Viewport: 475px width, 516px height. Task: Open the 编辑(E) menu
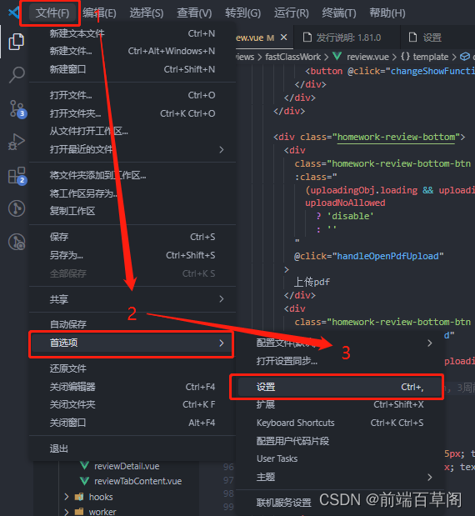click(x=99, y=13)
